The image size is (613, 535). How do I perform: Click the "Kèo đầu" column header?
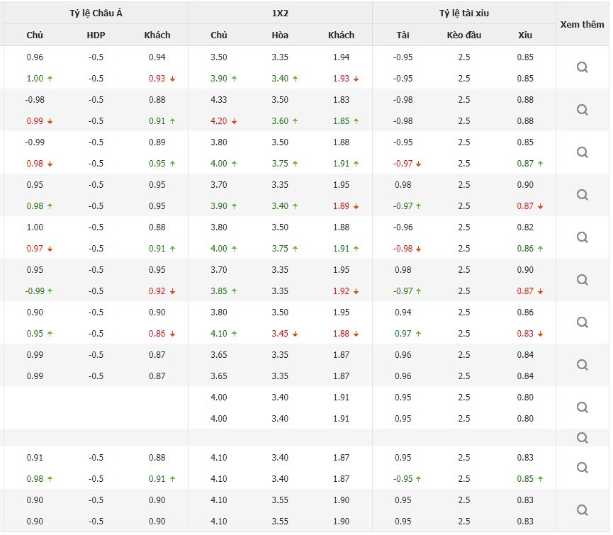coord(464,35)
